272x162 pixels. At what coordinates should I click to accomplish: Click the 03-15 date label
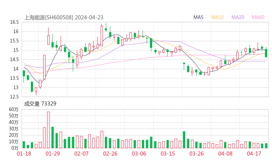tap(168, 154)
